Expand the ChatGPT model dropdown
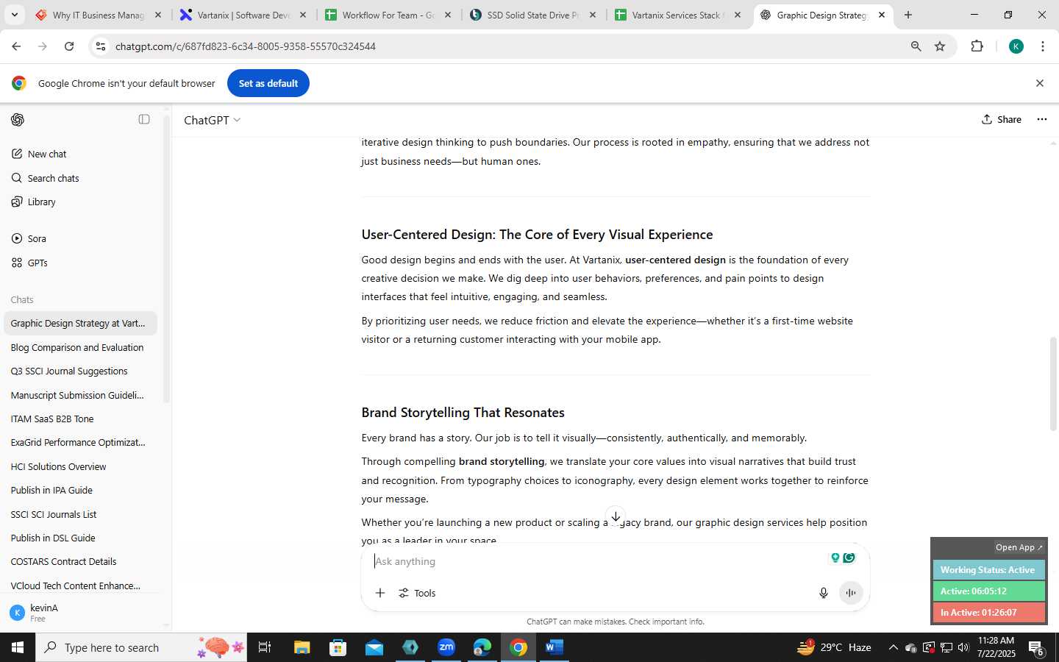 [212, 120]
